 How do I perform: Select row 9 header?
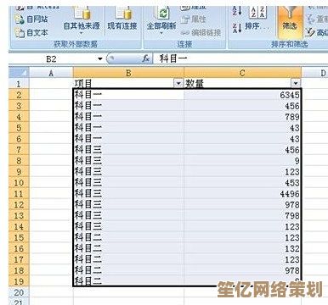click(19, 171)
